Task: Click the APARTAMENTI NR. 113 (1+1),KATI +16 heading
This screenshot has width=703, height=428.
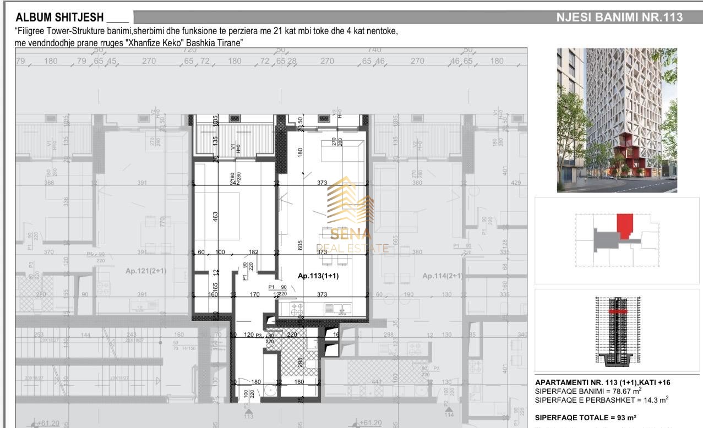Action: [x=602, y=383]
